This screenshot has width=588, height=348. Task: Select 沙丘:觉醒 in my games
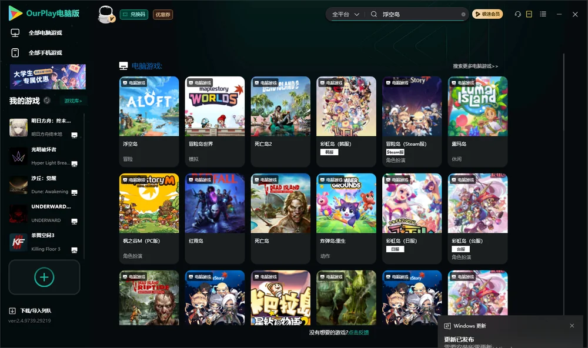tap(44, 185)
